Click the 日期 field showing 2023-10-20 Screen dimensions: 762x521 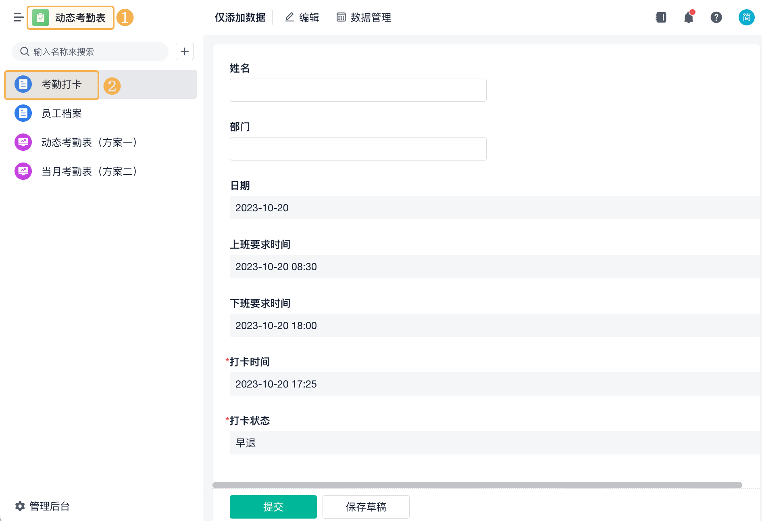pyautogui.click(x=495, y=208)
